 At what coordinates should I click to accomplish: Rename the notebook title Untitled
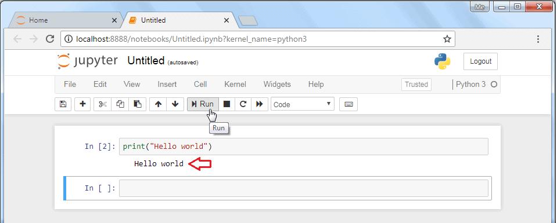pyautogui.click(x=146, y=61)
